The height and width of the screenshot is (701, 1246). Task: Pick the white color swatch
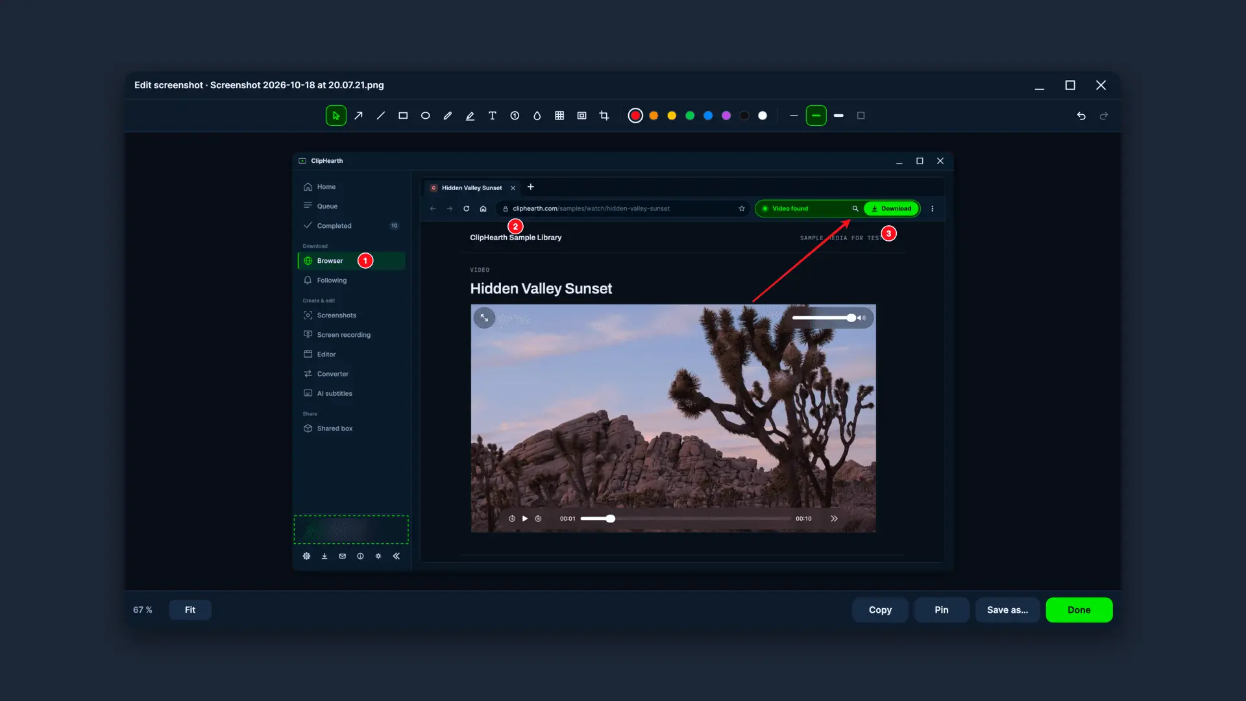pyautogui.click(x=763, y=116)
